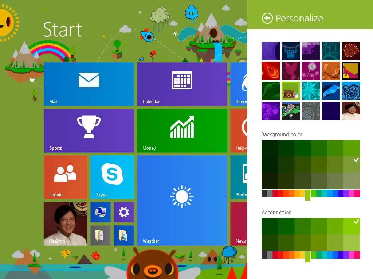The image size is (373, 279).
Task: Set background hue strip to blue
Action: pos(335,193)
